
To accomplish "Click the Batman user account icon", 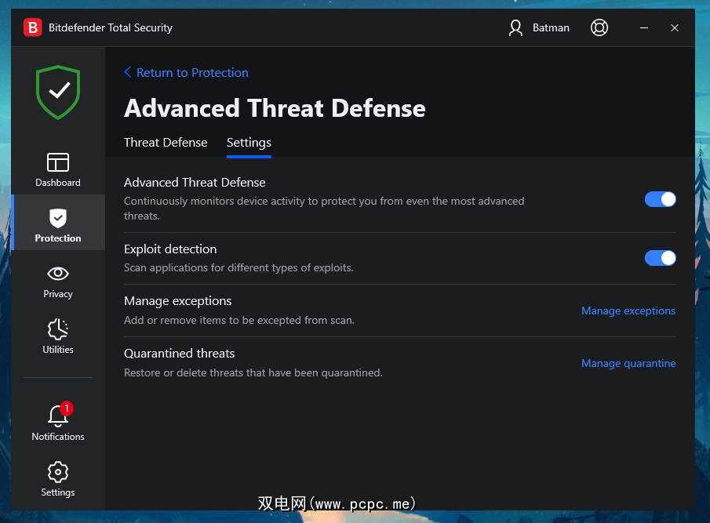I will [515, 27].
